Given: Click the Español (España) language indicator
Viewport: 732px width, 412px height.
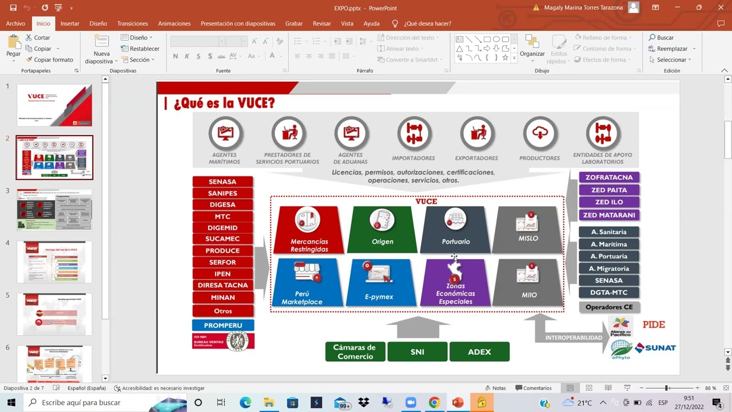Looking at the screenshot, I should pyautogui.click(x=87, y=388).
